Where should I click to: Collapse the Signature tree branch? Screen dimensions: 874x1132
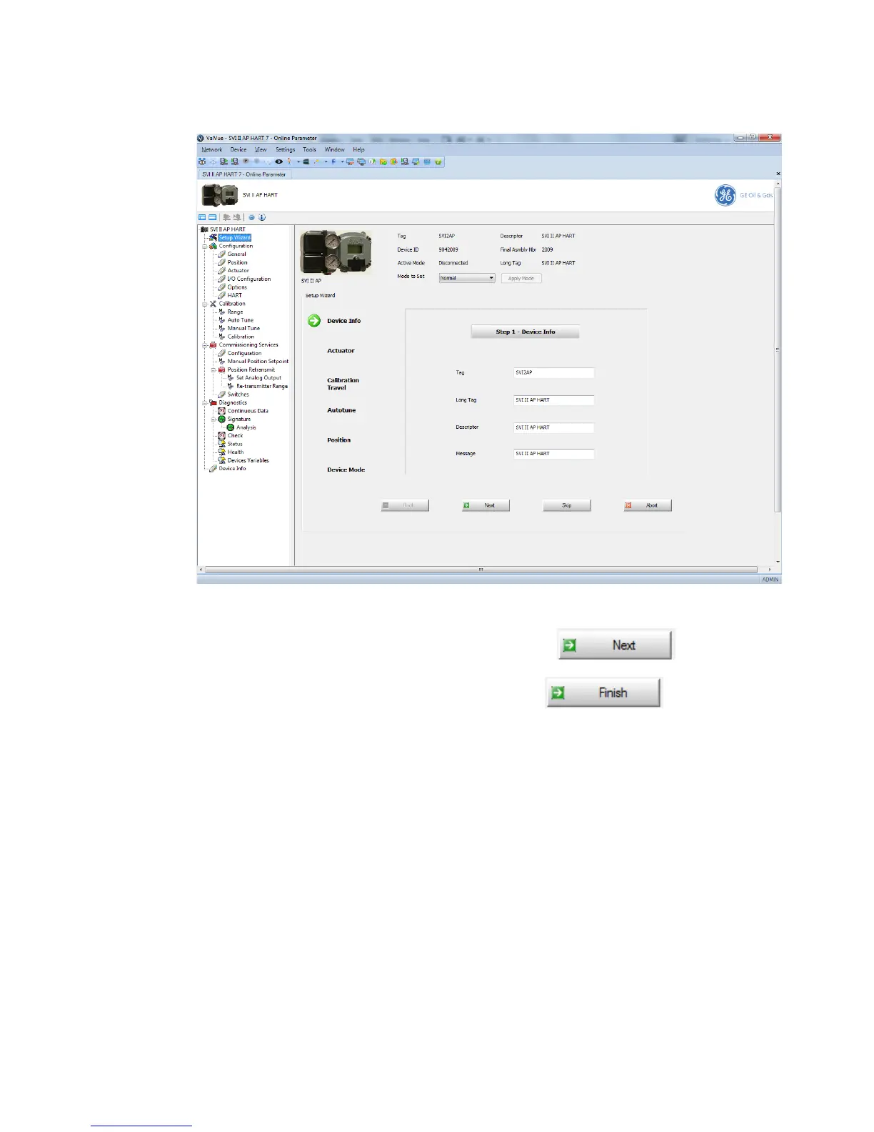pyautogui.click(x=214, y=419)
